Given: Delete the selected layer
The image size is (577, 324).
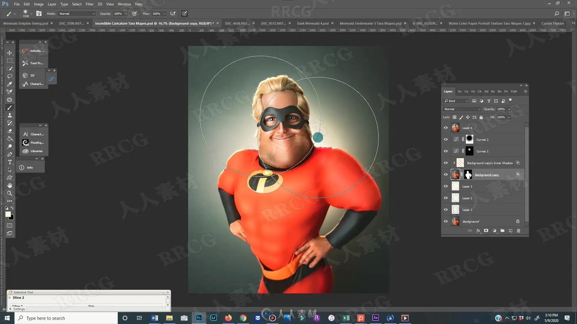Looking at the screenshot, I should pos(518,231).
